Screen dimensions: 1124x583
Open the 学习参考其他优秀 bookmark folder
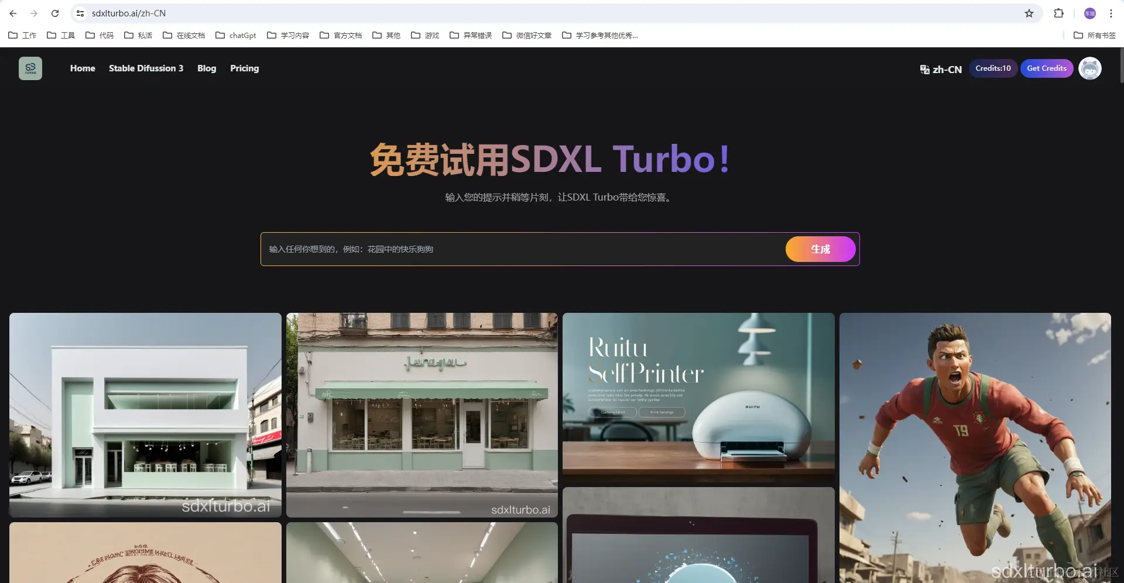[x=600, y=35]
